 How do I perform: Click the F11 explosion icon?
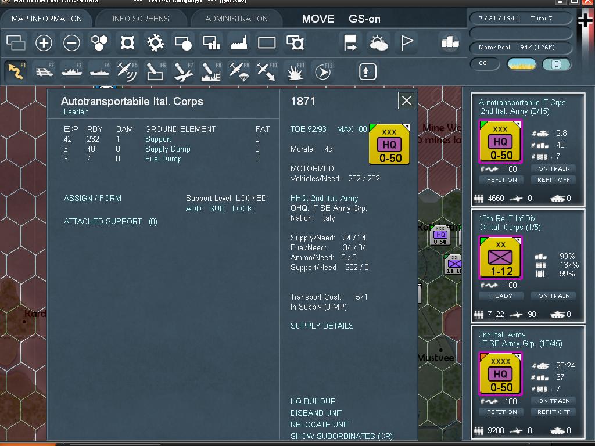click(x=295, y=71)
